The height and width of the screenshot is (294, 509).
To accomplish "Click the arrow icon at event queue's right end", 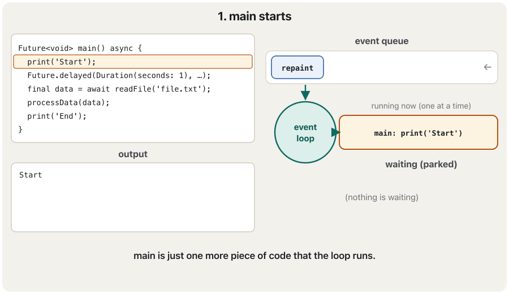I will (x=488, y=67).
